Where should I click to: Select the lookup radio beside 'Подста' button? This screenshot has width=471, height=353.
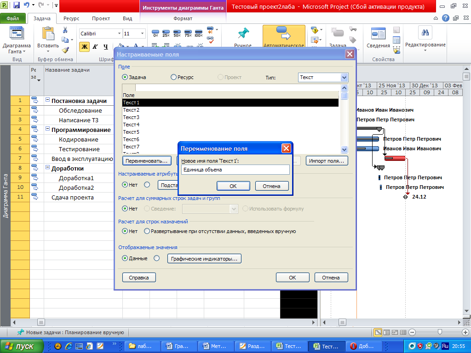[147, 185]
